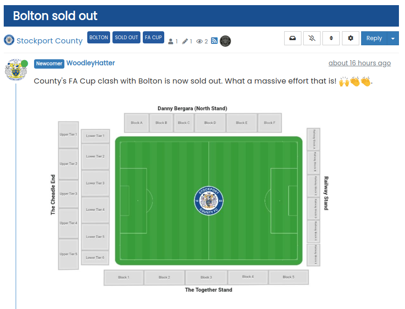Open the RSS feed icon
This screenshot has height=309, width=405.
tap(214, 41)
